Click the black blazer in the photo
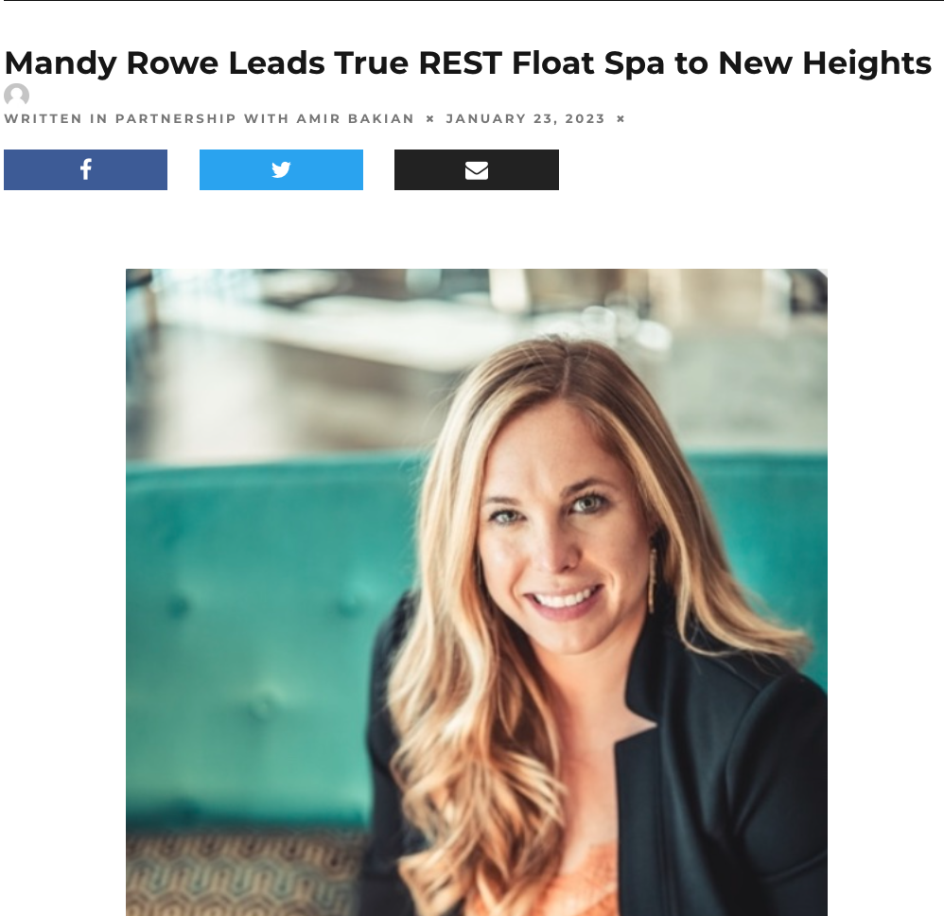This screenshot has width=944, height=916. [723, 783]
